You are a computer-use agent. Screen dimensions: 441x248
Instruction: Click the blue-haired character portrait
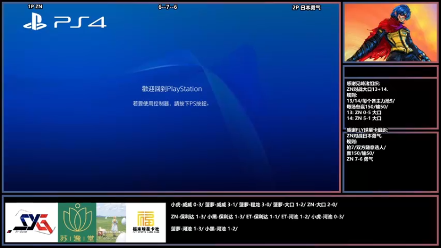click(390, 33)
